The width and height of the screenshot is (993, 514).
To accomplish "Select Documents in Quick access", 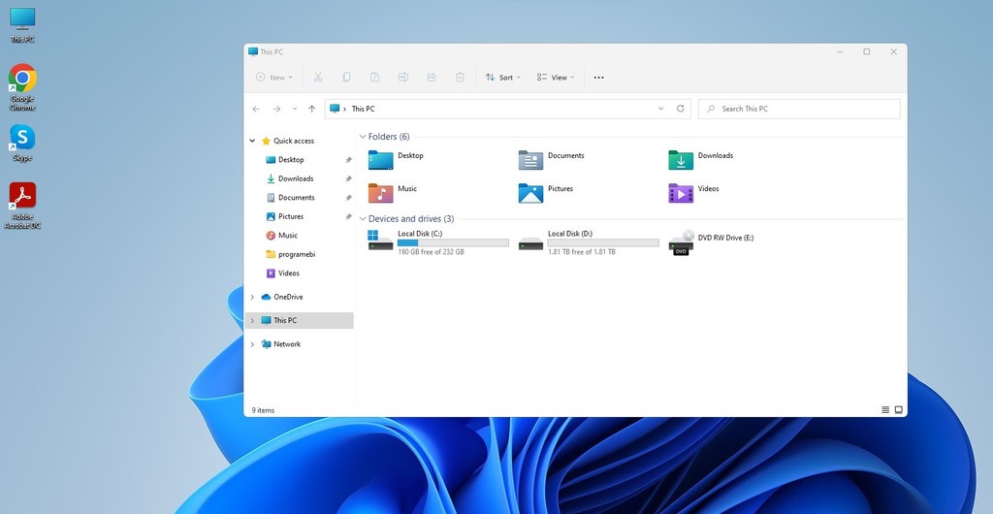I will click(x=299, y=198).
